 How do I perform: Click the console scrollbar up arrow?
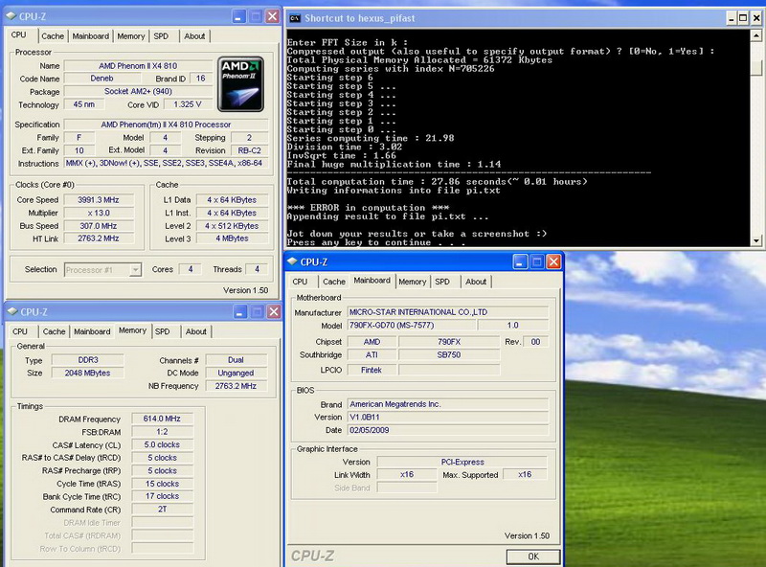(756, 35)
